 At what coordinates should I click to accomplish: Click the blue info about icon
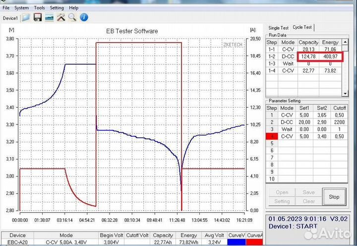[x=84, y=18]
